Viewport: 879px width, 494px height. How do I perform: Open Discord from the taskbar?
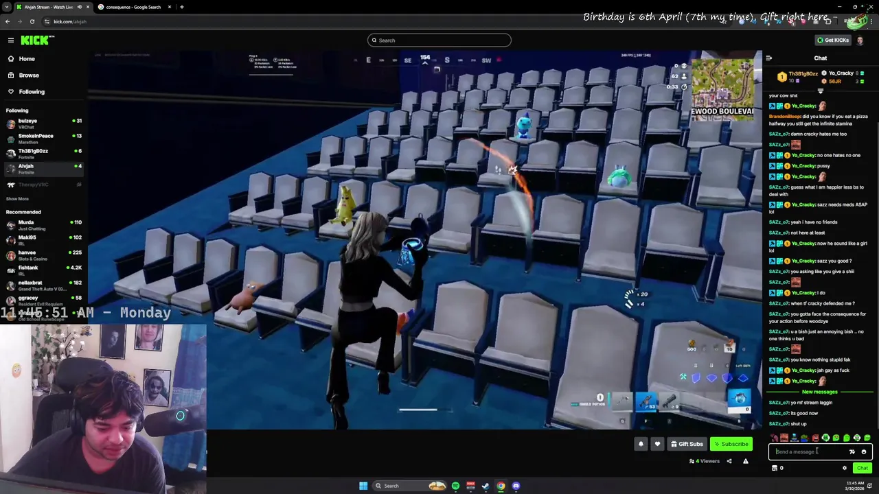tap(516, 486)
